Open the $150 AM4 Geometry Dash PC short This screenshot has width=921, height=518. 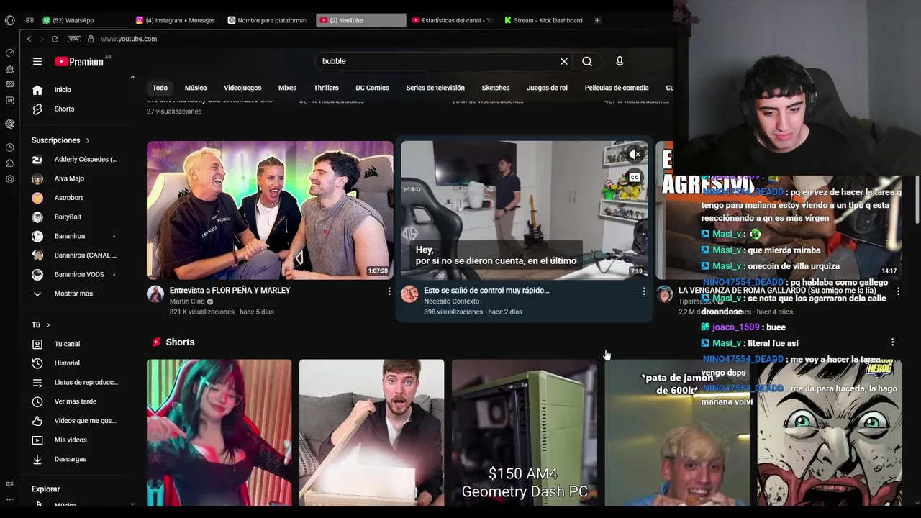click(525, 433)
